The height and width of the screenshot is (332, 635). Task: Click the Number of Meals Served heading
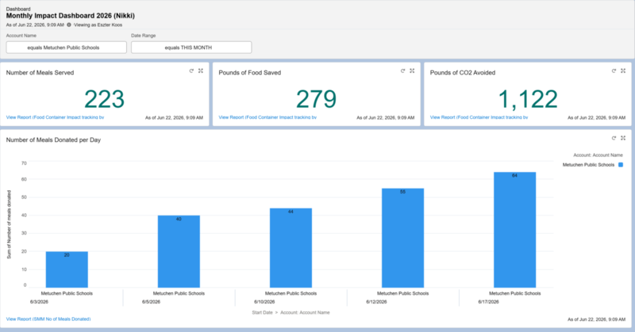point(40,73)
